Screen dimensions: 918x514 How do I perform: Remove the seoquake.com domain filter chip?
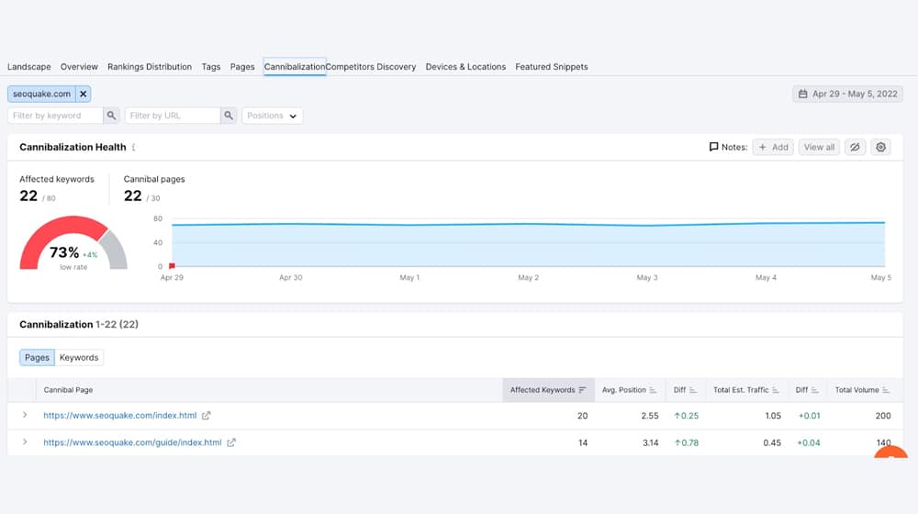[84, 94]
